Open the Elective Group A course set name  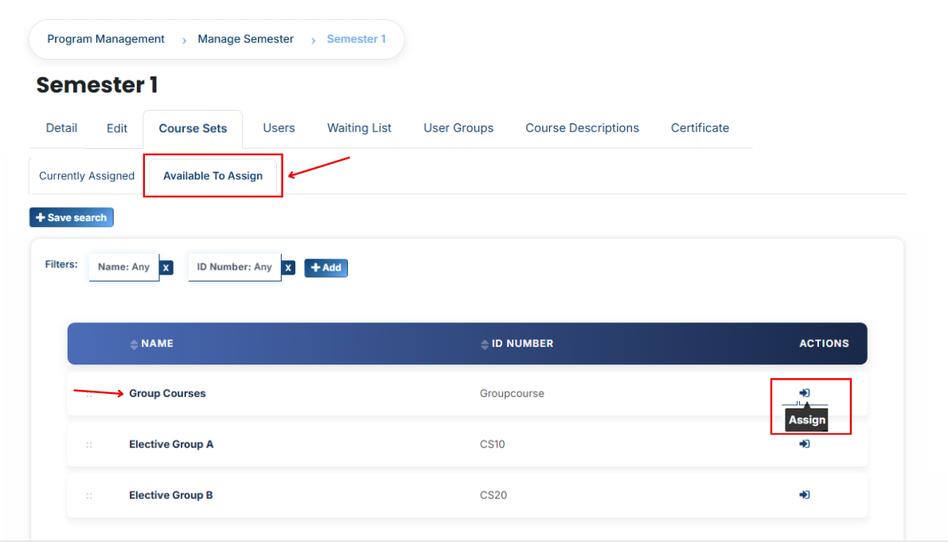[171, 444]
